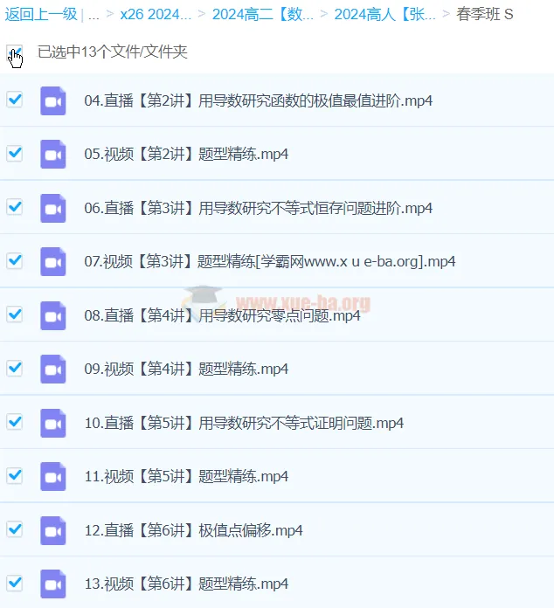Click video icon for 11.视频【第5讲】file
Screen dimensions: 554x608
pyautogui.click(x=52, y=477)
